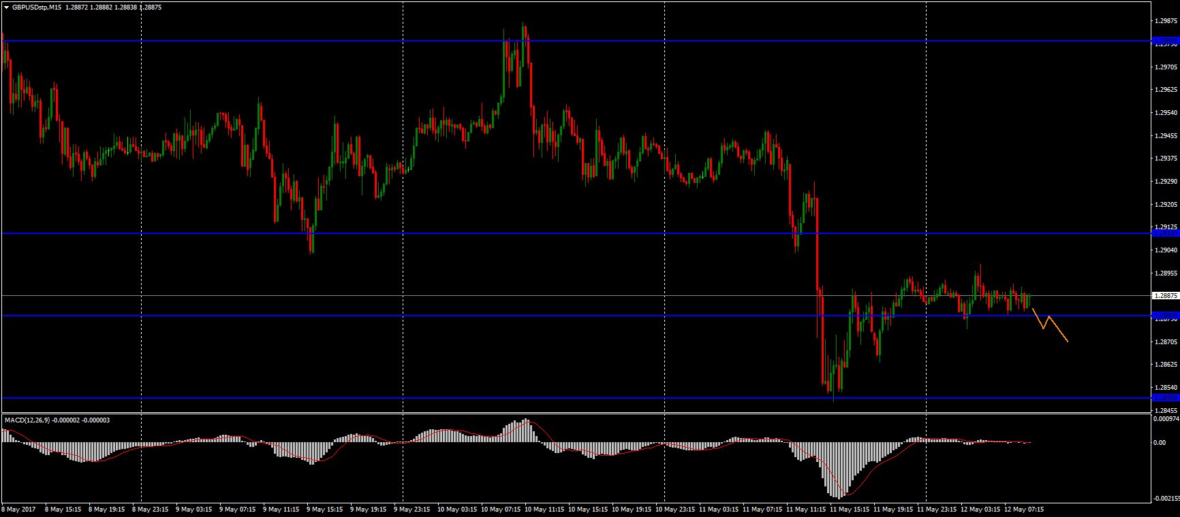The height and width of the screenshot is (517, 1180).
Task: Click the '8 May 2017' date label
Action: coord(19,509)
